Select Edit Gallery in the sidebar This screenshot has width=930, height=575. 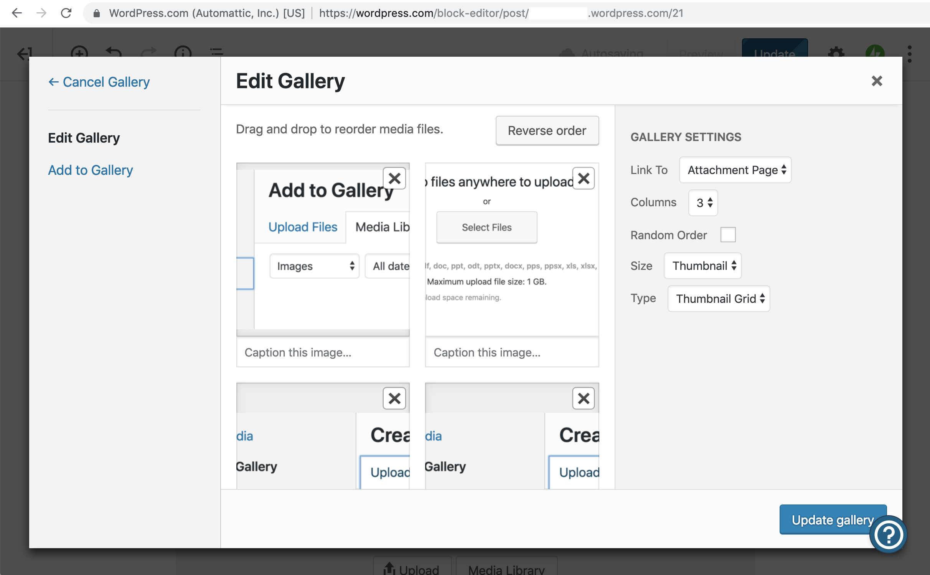click(x=84, y=138)
